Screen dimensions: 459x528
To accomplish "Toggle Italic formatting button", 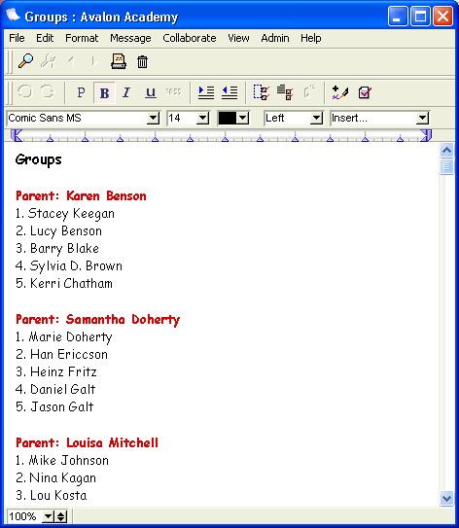I will pyautogui.click(x=126, y=92).
